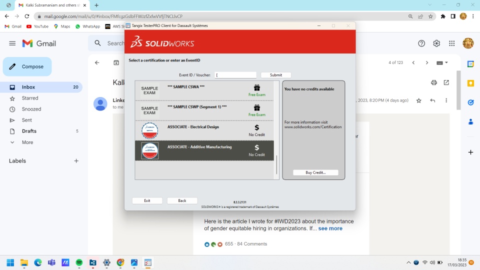This screenshot has height=270, width=480.
Task: Open Google apps grid
Action: click(452, 43)
